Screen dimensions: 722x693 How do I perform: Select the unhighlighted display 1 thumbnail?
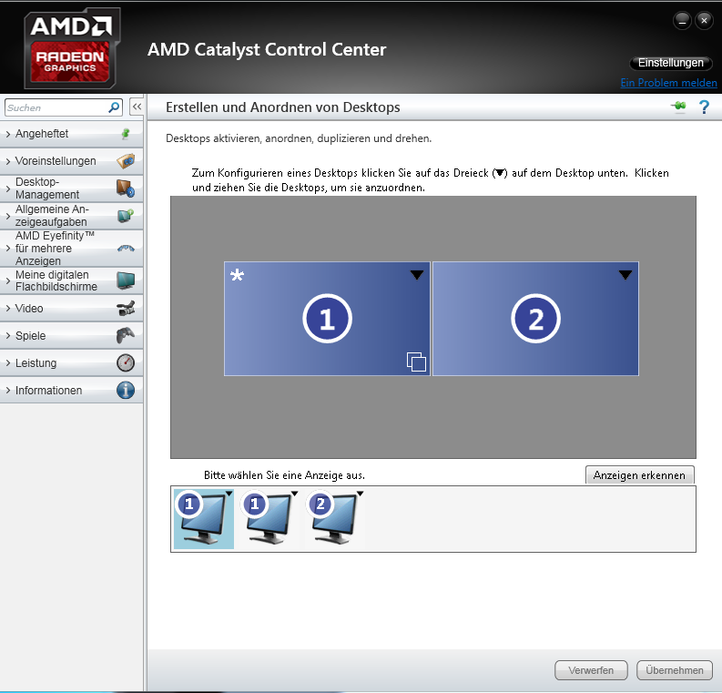click(x=269, y=519)
